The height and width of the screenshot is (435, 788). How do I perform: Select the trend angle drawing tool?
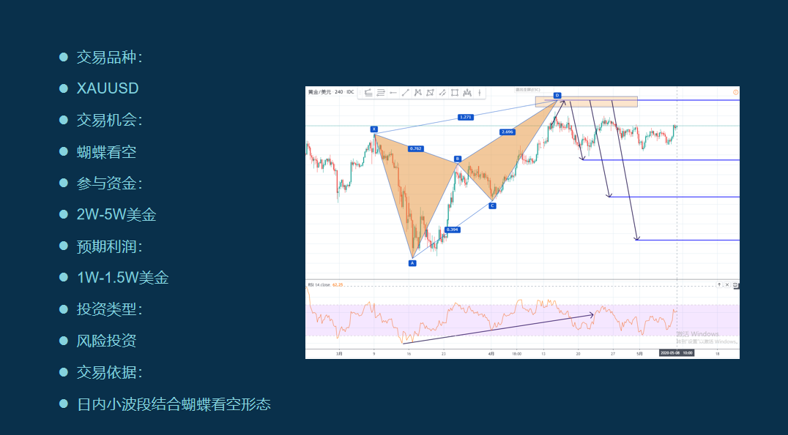(x=368, y=92)
